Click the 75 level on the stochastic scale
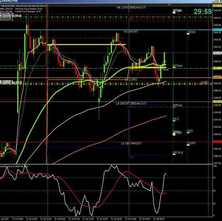Viewport: 222px width, 221px height. point(214,178)
